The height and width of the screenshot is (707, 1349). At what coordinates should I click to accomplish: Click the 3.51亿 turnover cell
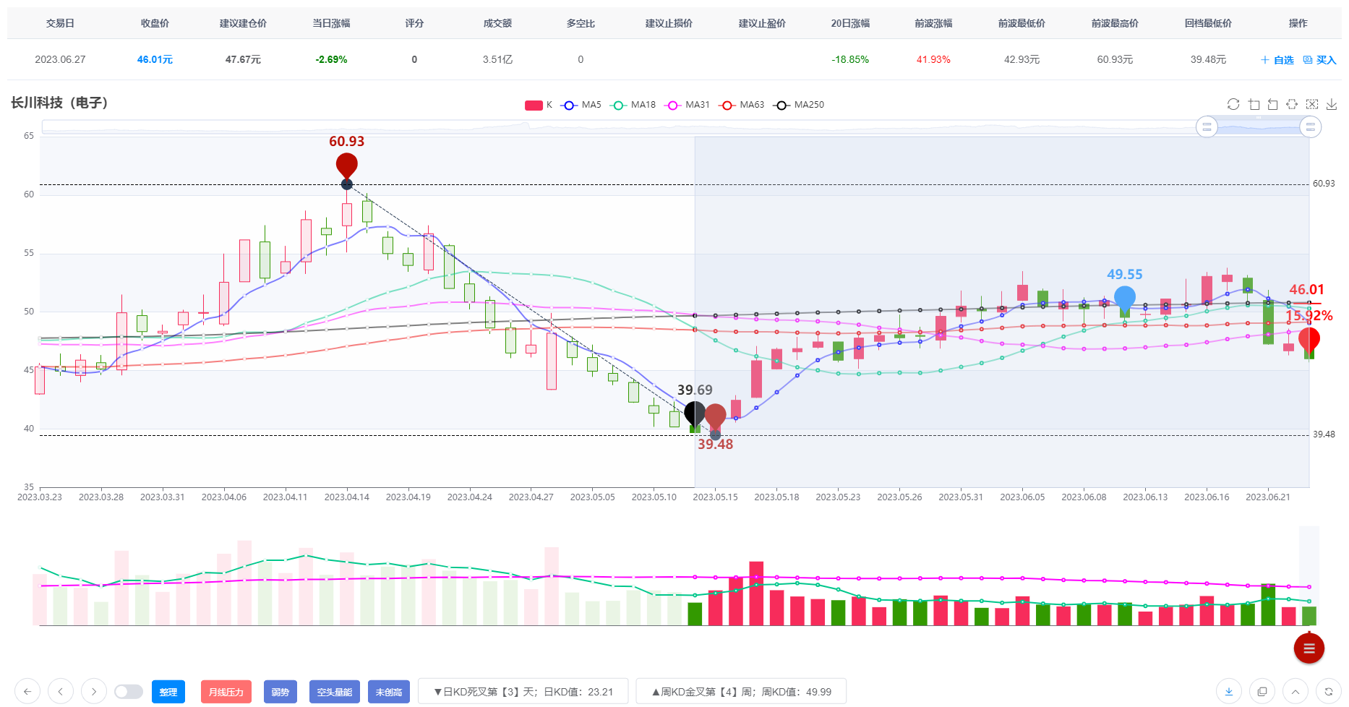[x=497, y=59]
